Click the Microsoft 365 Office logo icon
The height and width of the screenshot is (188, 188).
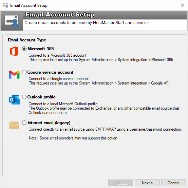(x=14, y=51)
